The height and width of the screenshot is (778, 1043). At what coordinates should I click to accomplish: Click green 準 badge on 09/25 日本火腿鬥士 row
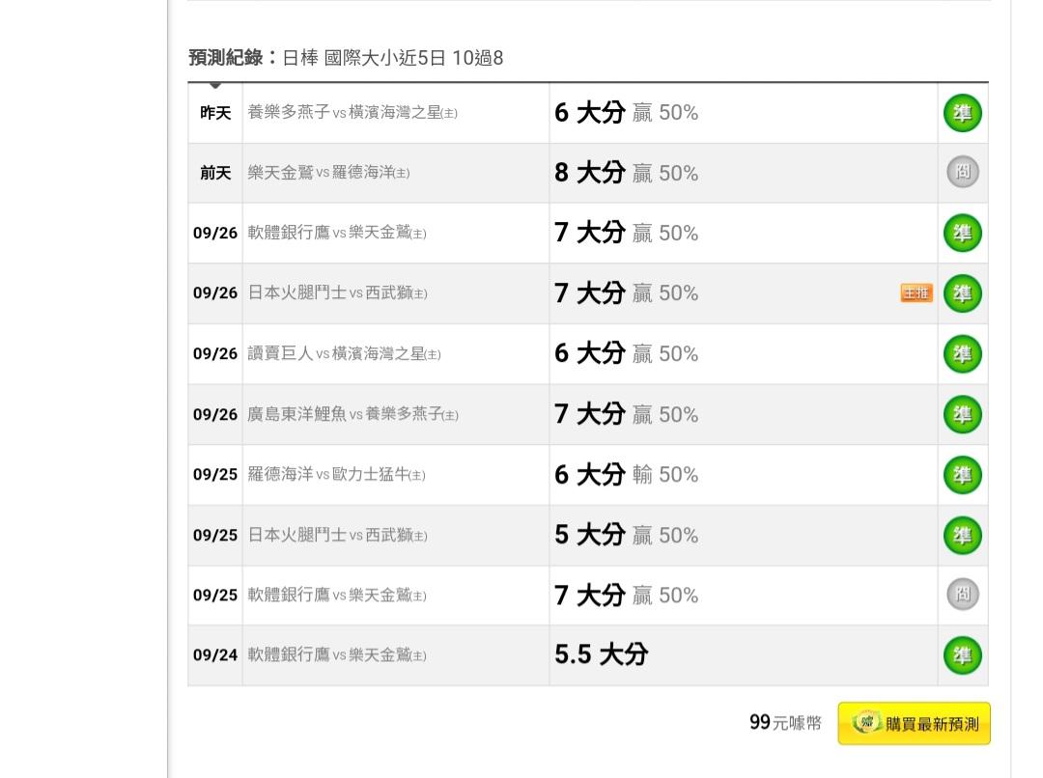(962, 535)
